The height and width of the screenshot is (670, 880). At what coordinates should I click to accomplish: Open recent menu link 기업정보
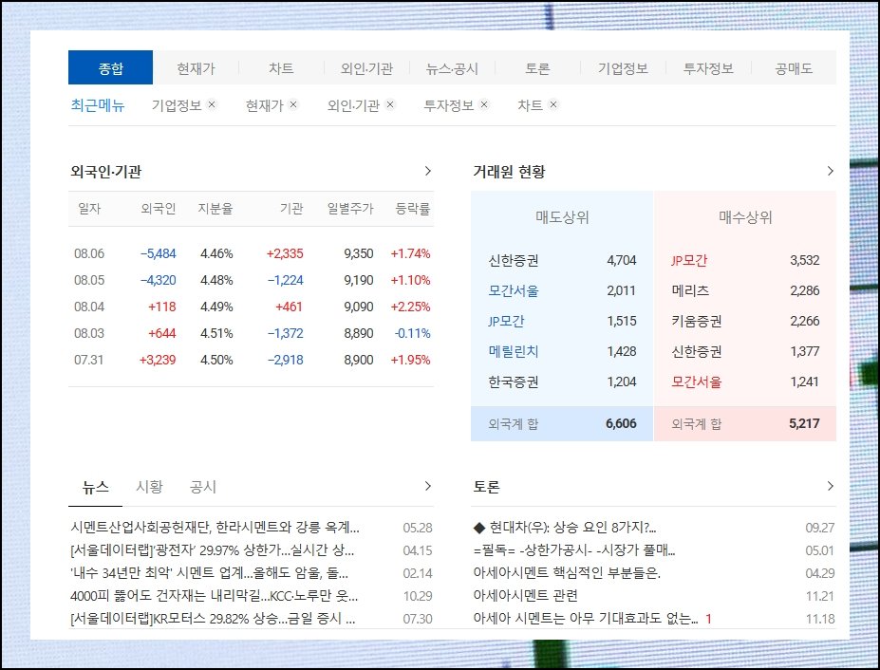pos(177,105)
